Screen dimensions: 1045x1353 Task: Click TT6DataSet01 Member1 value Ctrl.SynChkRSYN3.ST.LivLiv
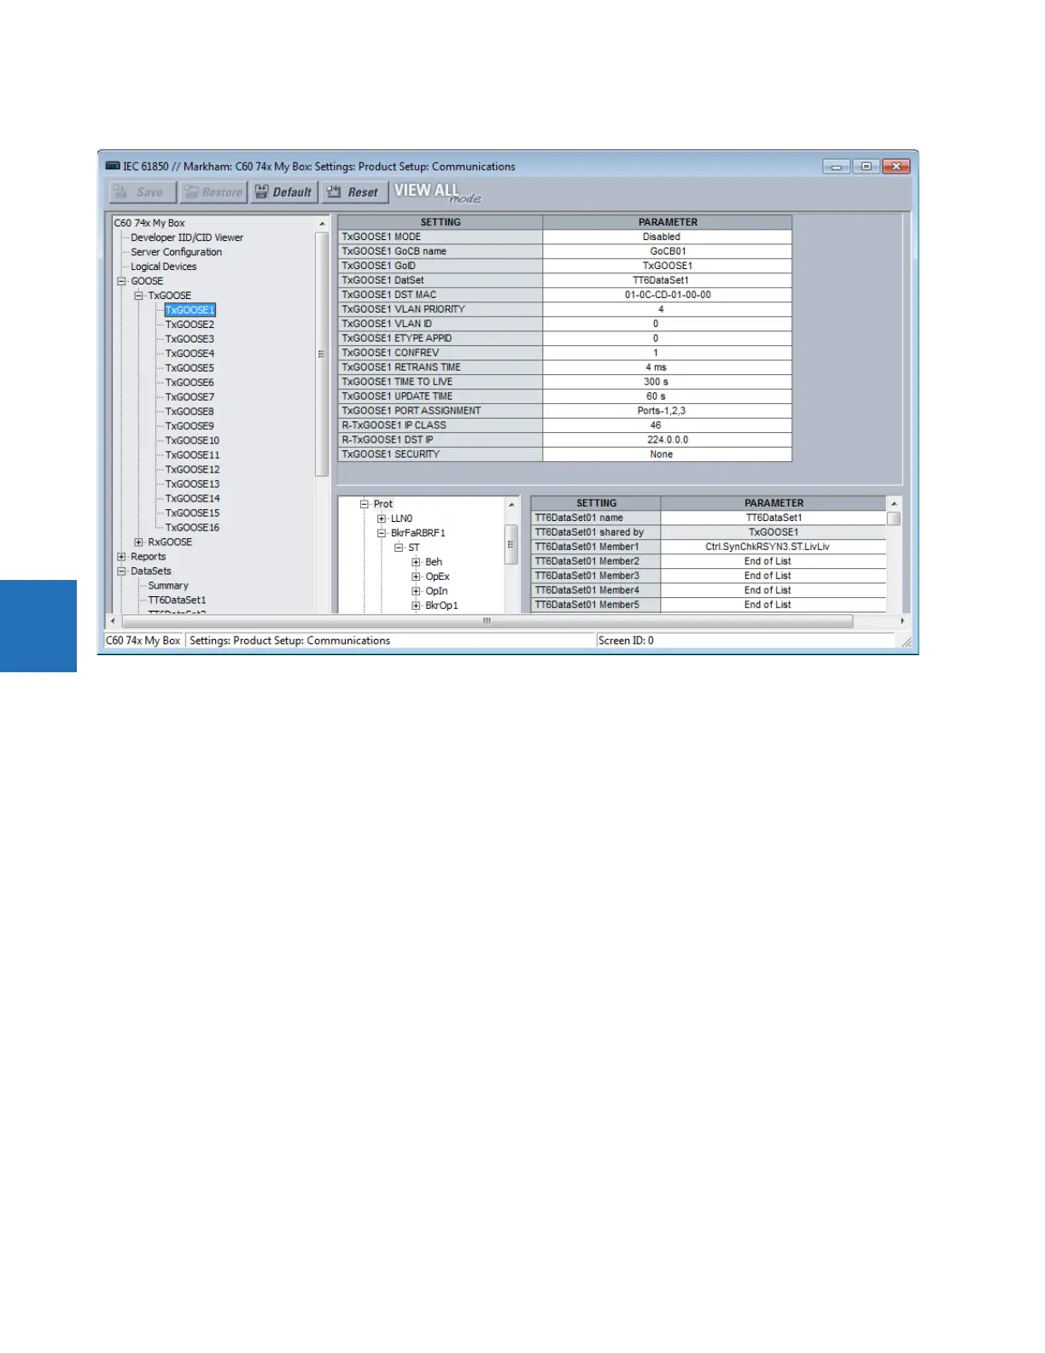click(x=774, y=547)
